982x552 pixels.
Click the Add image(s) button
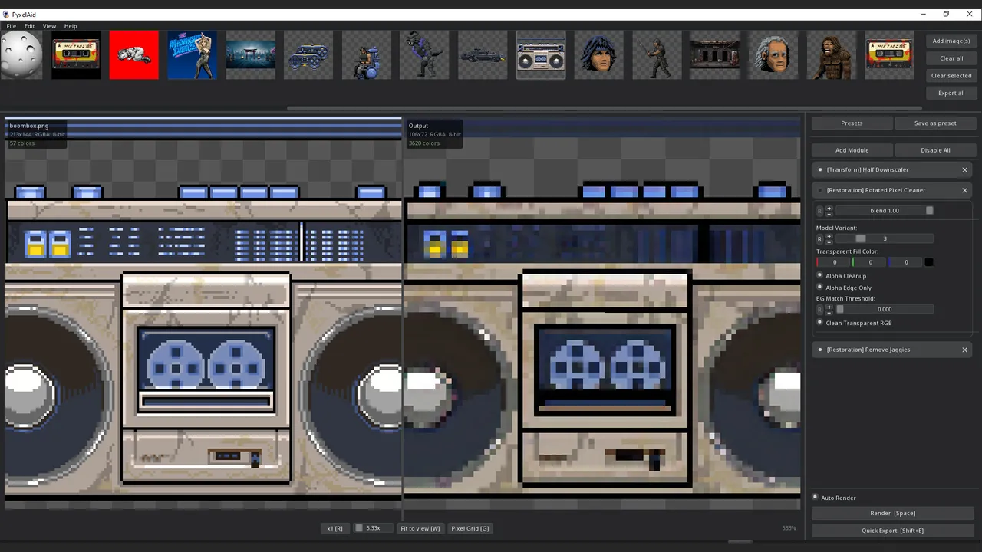pyautogui.click(x=951, y=41)
